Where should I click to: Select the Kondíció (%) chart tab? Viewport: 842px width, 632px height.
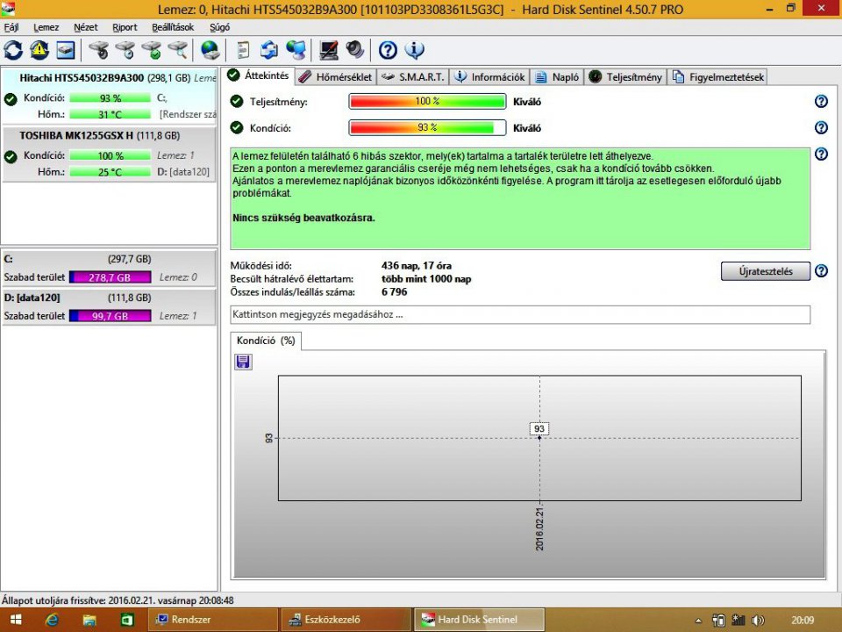point(266,341)
